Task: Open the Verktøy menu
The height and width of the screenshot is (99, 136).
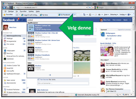Action: pos(31,11)
